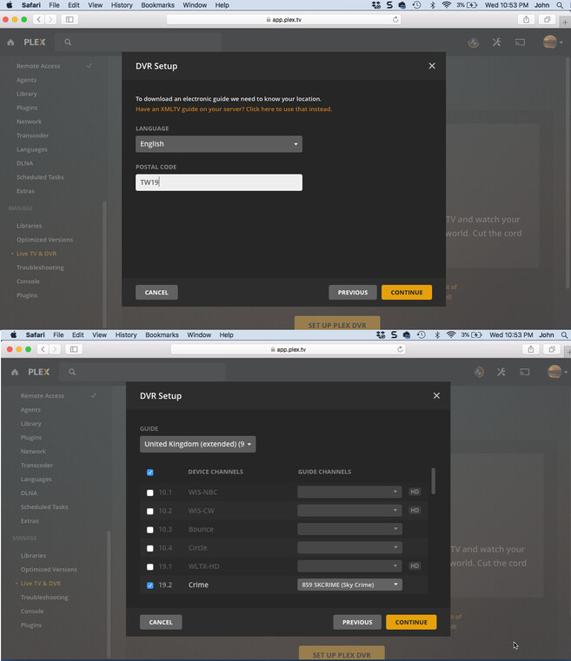The width and height of the screenshot is (571, 661).
Task: Click Previous in guide channels dialog
Action: 357,622
